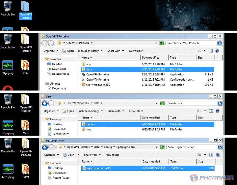Image resolution: width=237 pixels, height=185 pixels.
Task: Select the sg.tcpvpn.com-443 OVPN file
Action: click(148, 168)
